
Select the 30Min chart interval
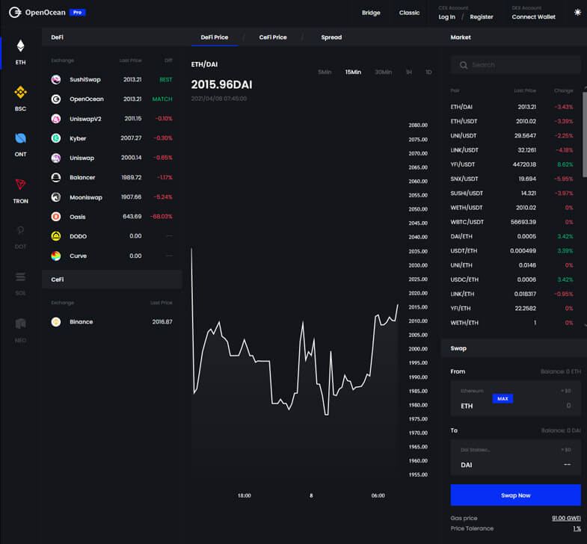(x=384, y=72)
